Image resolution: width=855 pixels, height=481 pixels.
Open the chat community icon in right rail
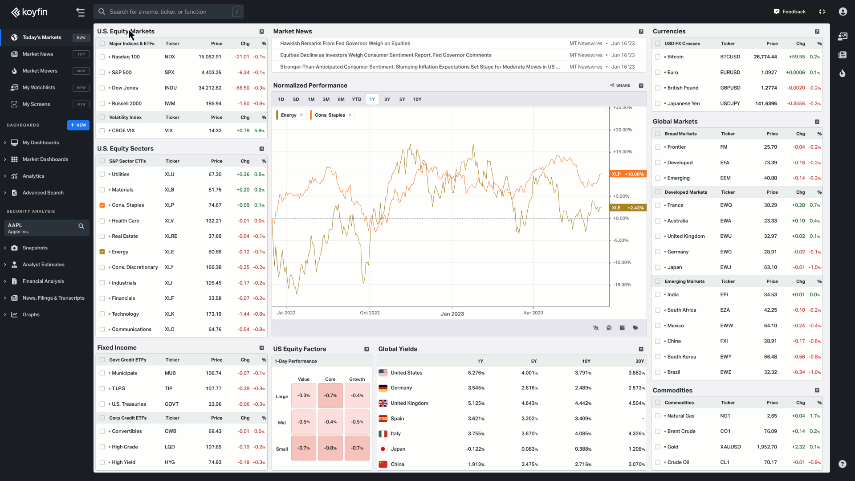coord(842,37)
